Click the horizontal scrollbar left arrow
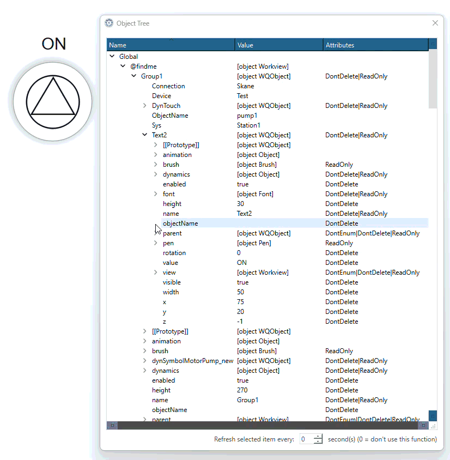This screenshot has height=460, width=450. [x=112, y=425]
